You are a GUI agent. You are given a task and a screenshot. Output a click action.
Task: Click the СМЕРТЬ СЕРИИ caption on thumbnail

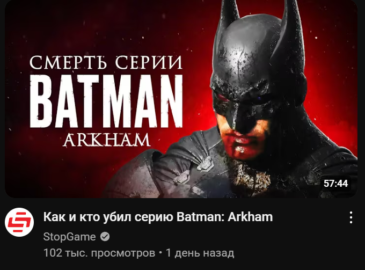(106, 62)
